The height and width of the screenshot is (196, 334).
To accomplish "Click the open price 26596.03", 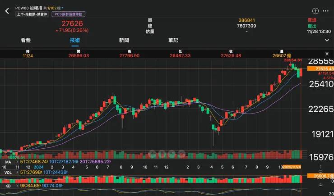I will click(79, 56).
